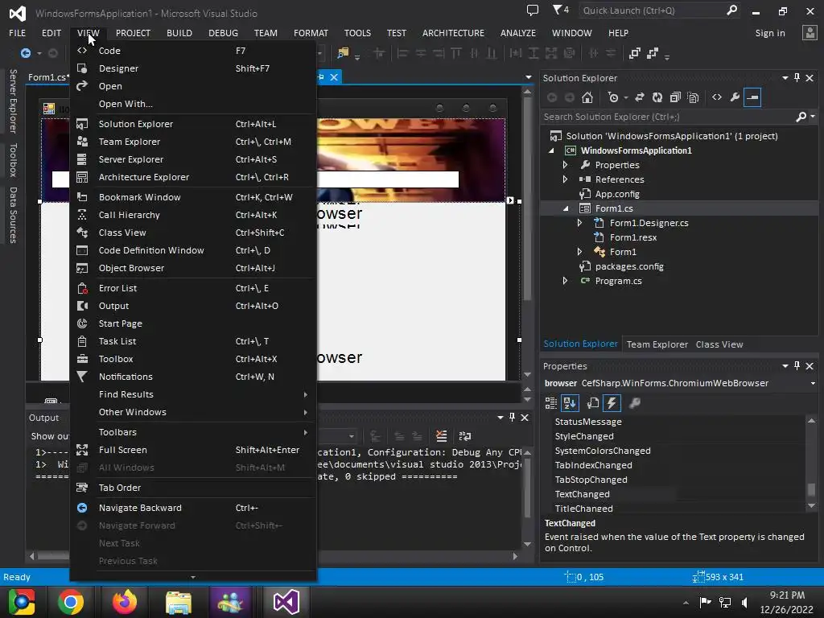Open Server Explorer side tab
Viewport: 824px width, 618px height.
[13, 101]
